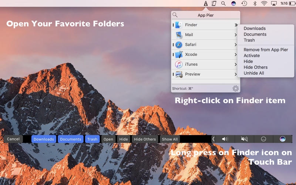Select Activate in the context menu
This screenshot has height=185, width=296.
pos(252,55)
